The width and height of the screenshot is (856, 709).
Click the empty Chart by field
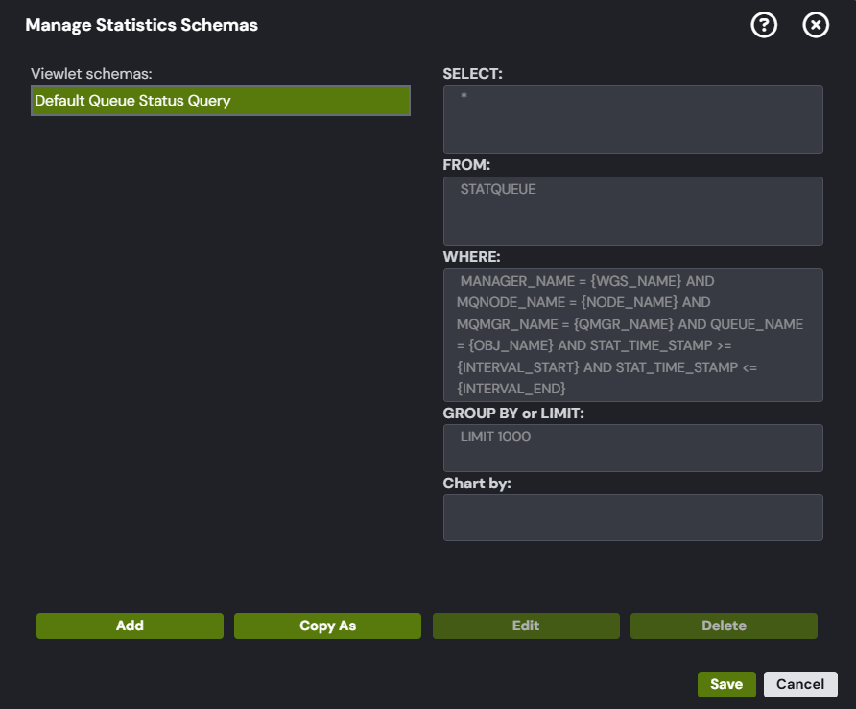tap(632, 517)
